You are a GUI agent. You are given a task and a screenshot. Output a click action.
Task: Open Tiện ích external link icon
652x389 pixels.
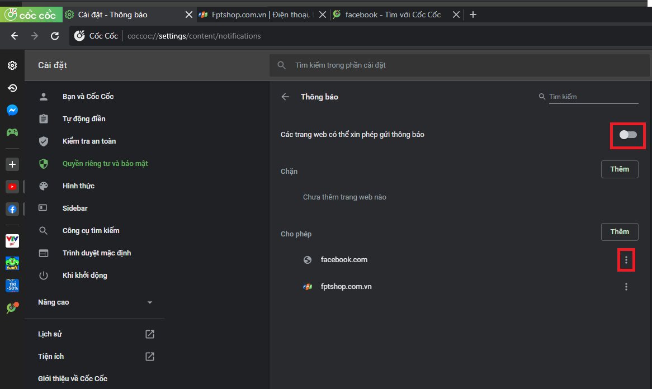coord(150,357)
